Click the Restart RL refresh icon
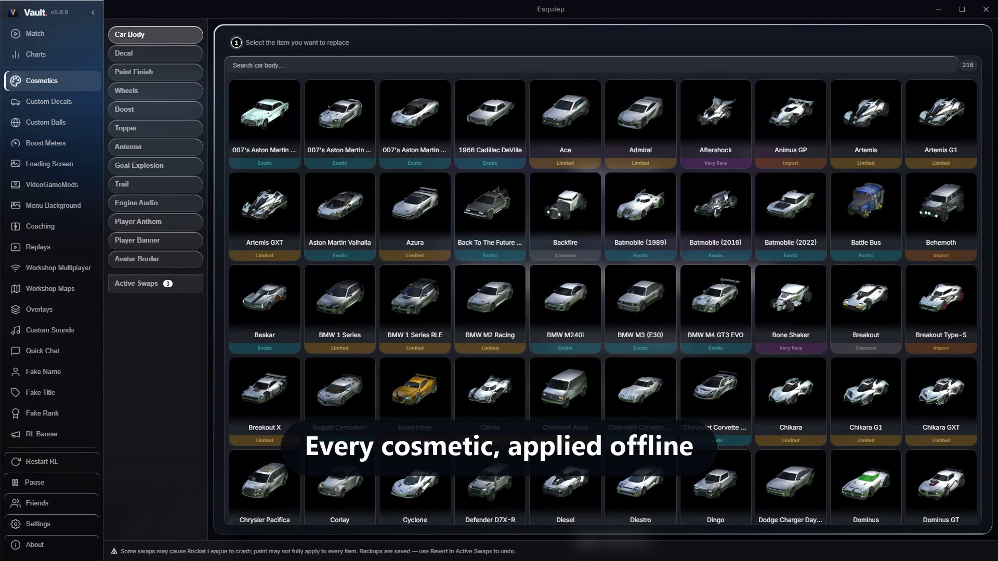The width and height of the screenshot is (998, 561). (x=16, y=461)
